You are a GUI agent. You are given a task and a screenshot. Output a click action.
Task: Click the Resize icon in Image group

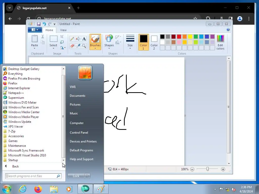click(x=62, y=42)
